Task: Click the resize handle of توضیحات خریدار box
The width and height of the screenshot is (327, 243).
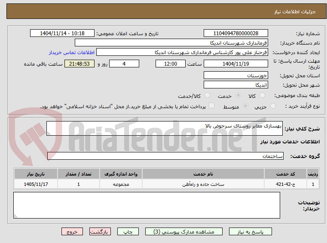Action: (x=15, y=216)
